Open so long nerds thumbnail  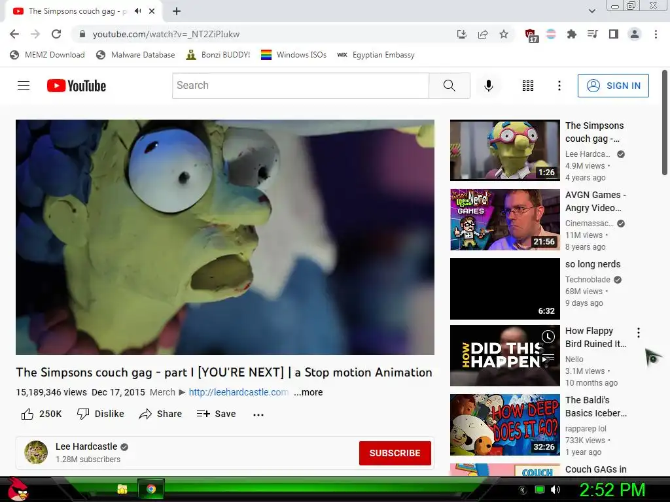point(504,288)
